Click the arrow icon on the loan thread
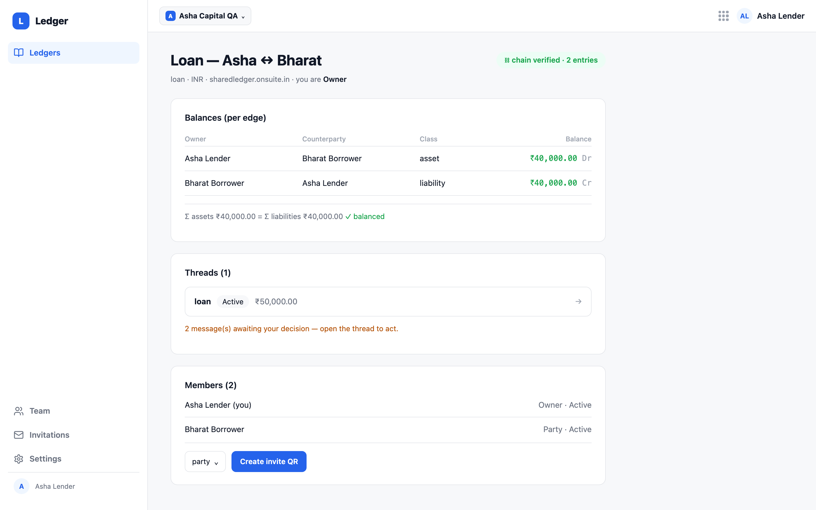816x510 pixels. click(x=578, y=301)
